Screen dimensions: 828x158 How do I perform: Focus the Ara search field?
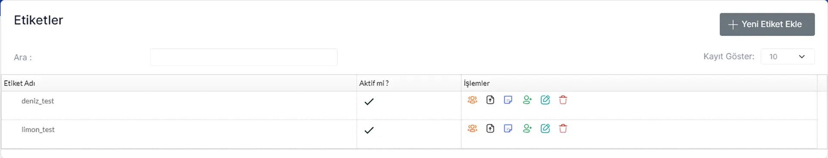tap(244, 57)
